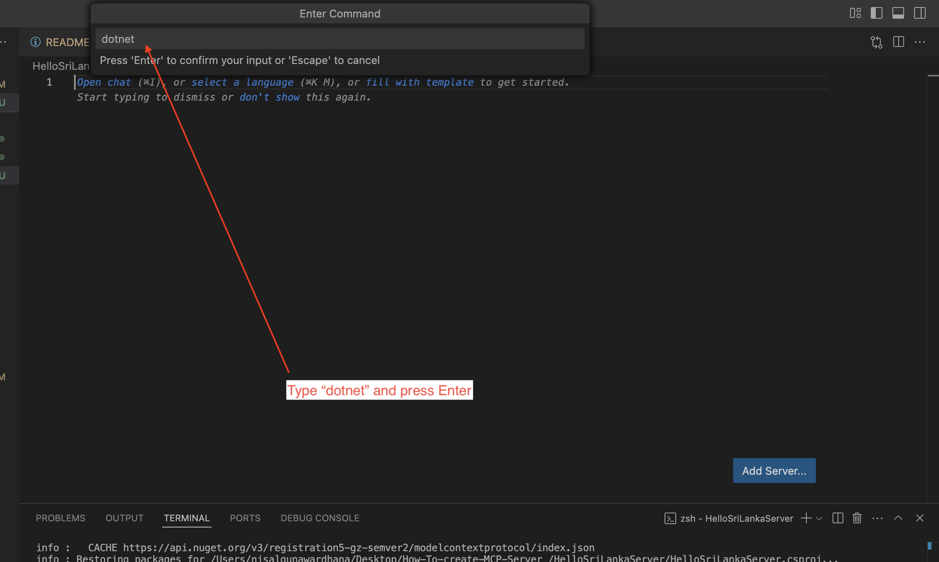Open the terminal's More Actions ellipsis menu
The height and width of the screenshot is (562, 939).
(x=877, y=518)
